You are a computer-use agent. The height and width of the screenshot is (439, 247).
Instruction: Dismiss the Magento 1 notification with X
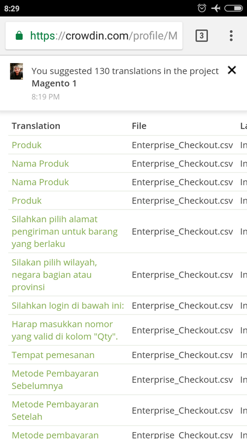232,70
